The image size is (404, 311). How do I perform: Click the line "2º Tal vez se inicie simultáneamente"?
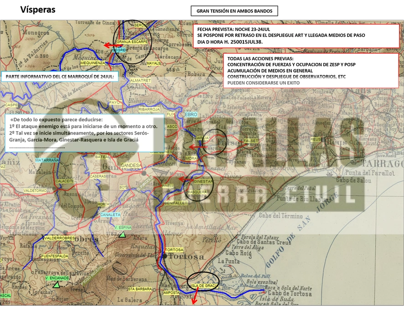click(x=79, y=133)
